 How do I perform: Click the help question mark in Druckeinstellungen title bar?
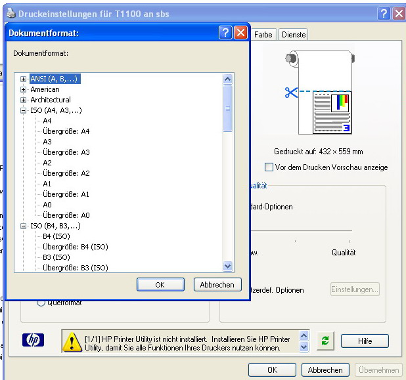click(x=384, y=13)
